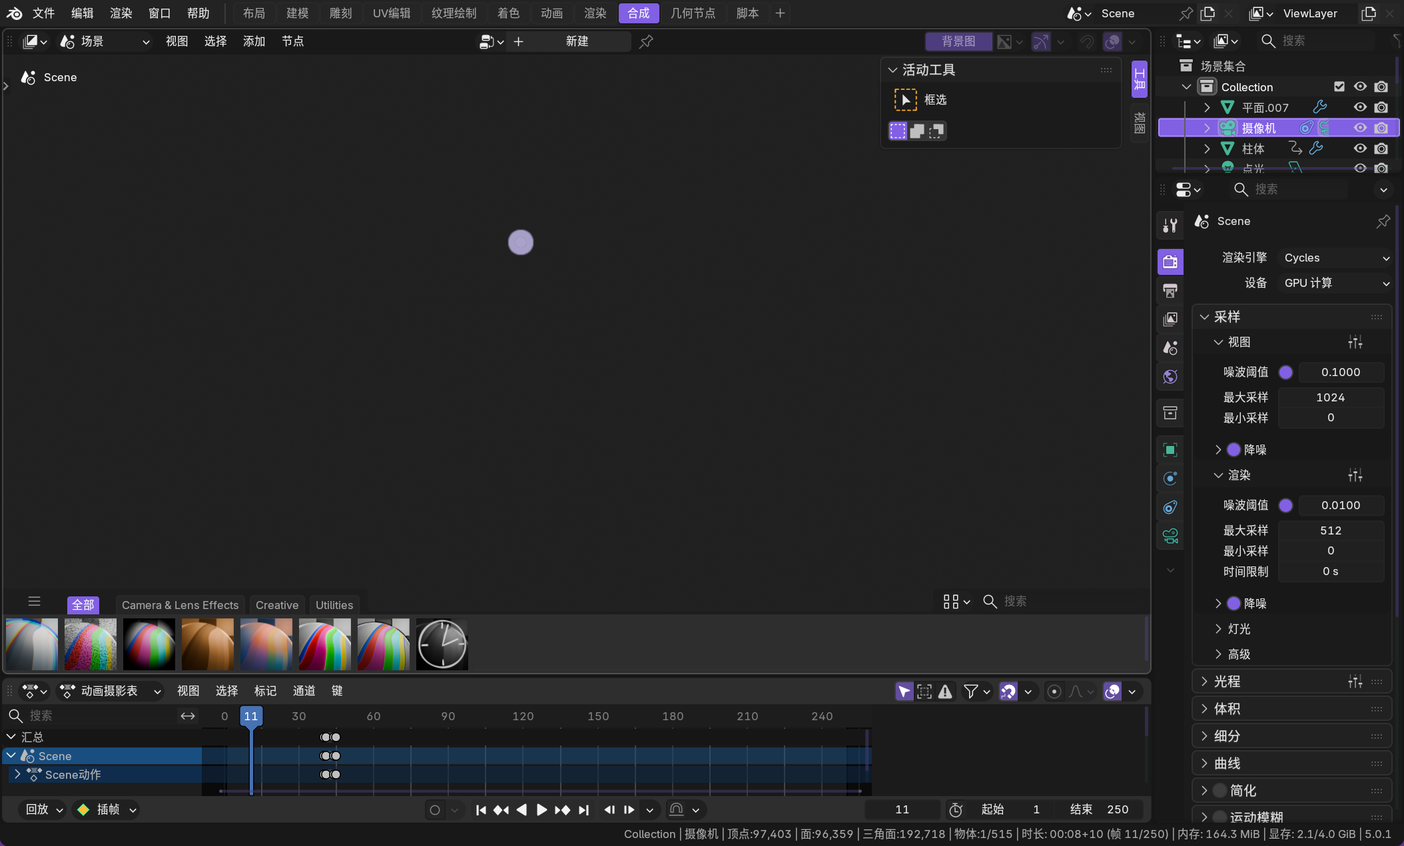Open the Render properties tab icon
This screenshot has height=846, width=1404.
point(1170,262)
